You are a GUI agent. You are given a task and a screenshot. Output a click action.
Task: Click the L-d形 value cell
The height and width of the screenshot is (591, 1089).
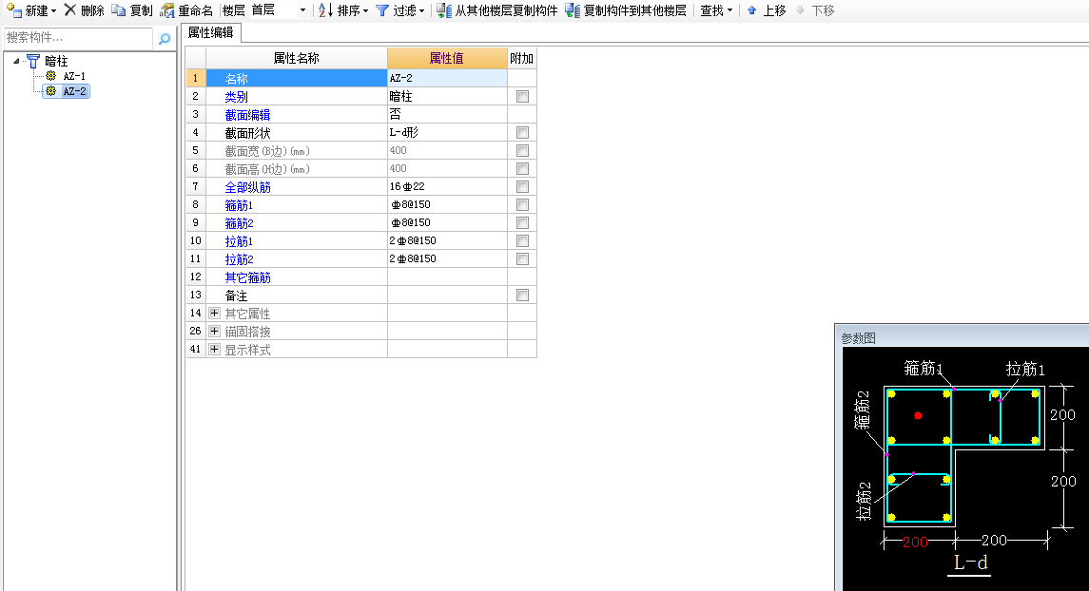pos(447,132)
